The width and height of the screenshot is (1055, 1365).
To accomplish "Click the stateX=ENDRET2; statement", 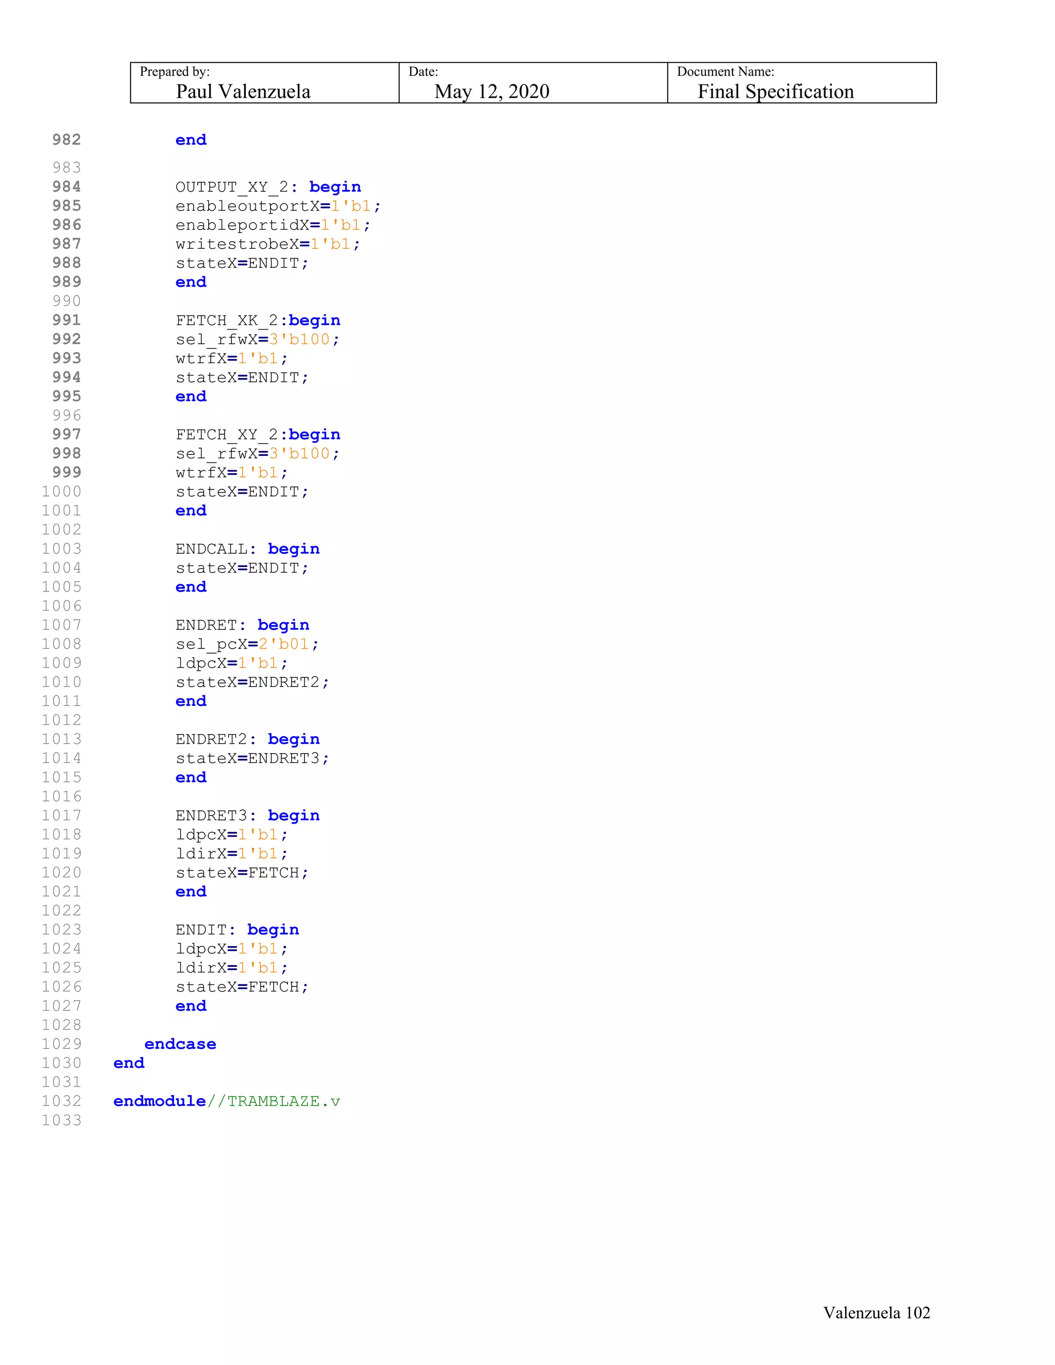I will click(x=252, y=682).
